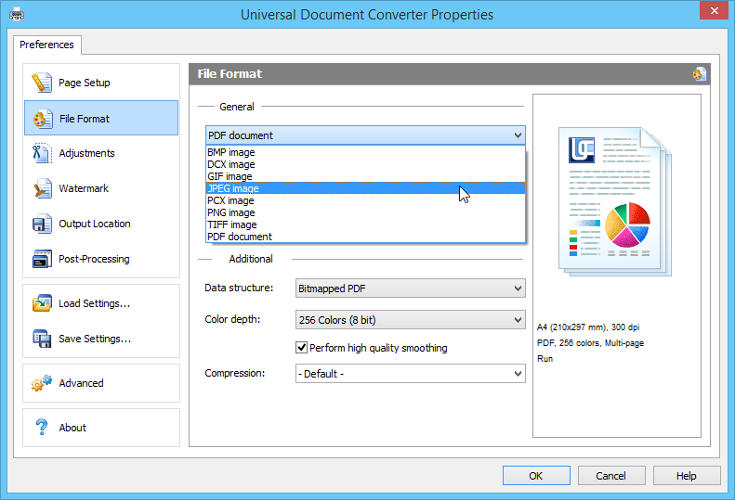
Task: Click the Help button
Action: tap(687, 476)
